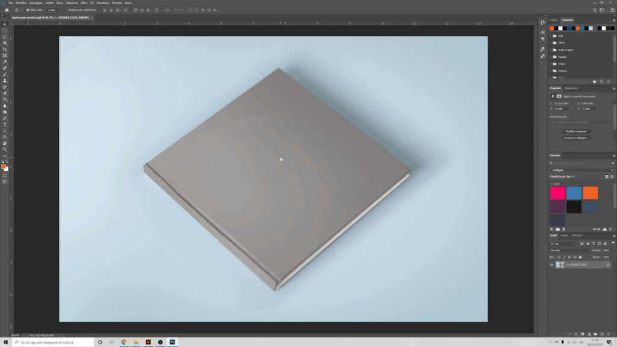Click the Home icon in options bar
The image size is (617, 347).
(x=6, y=10)
